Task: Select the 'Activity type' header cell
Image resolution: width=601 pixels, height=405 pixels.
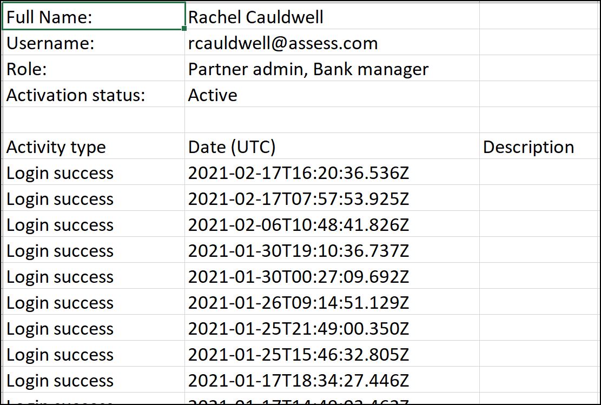Action: (56, 147)
